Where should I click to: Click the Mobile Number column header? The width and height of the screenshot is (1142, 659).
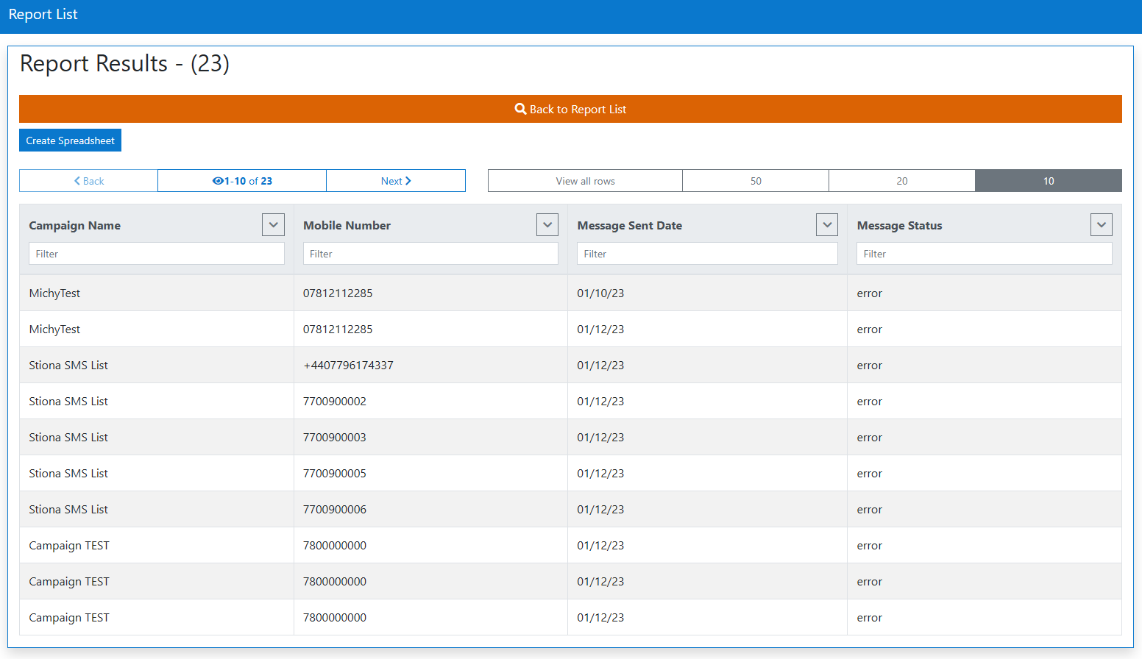tap(347, 226)
